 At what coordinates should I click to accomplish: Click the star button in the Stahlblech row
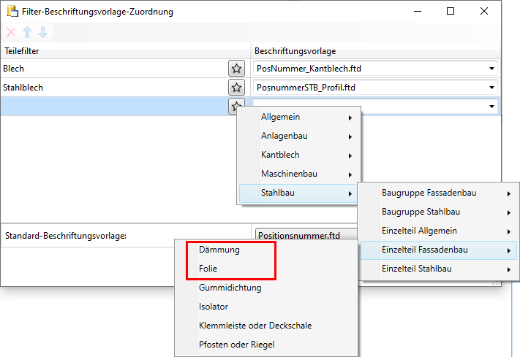(x=236, y=88)
